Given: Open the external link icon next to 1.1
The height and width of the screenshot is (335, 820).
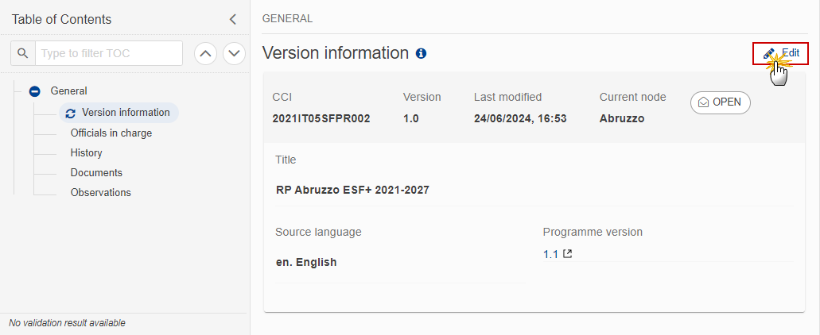Looking at the screenshot, I should (567, 254).
